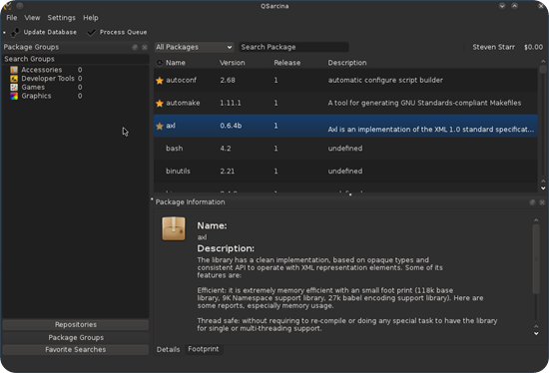Select the bash package row
Image resolution: width=549 pixels, height=373 pixels.
point(345,149)
